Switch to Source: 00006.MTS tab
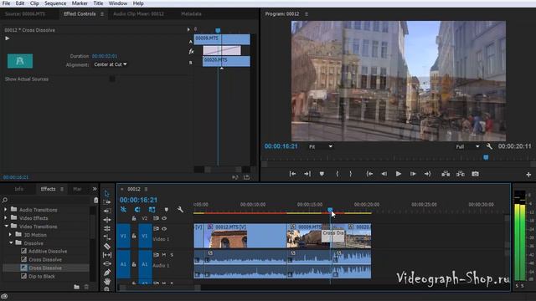 (x=25, y=14)
